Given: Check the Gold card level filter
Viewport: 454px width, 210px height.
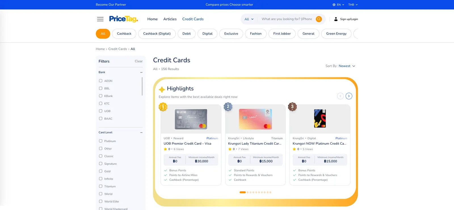Looking at the screenshot, I should [100, 171].
